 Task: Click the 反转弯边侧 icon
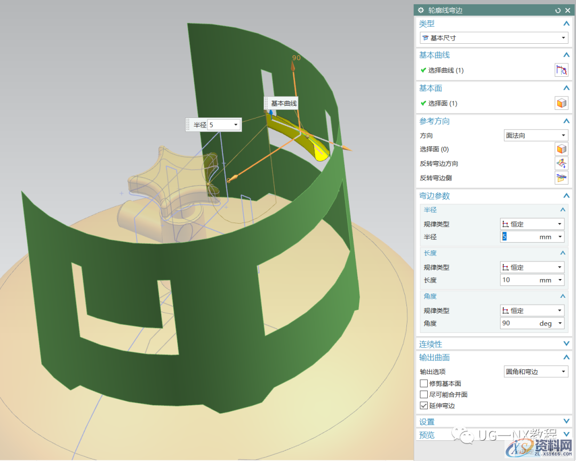[x=561, y=178]
